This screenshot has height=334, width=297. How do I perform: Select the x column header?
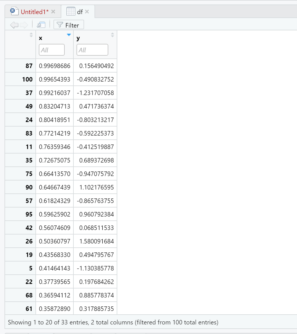tap(41, 38)
